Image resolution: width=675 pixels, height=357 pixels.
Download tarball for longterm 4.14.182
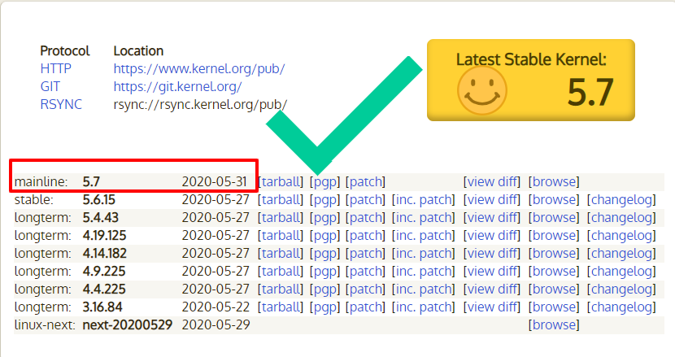click(x=281, y=253)
